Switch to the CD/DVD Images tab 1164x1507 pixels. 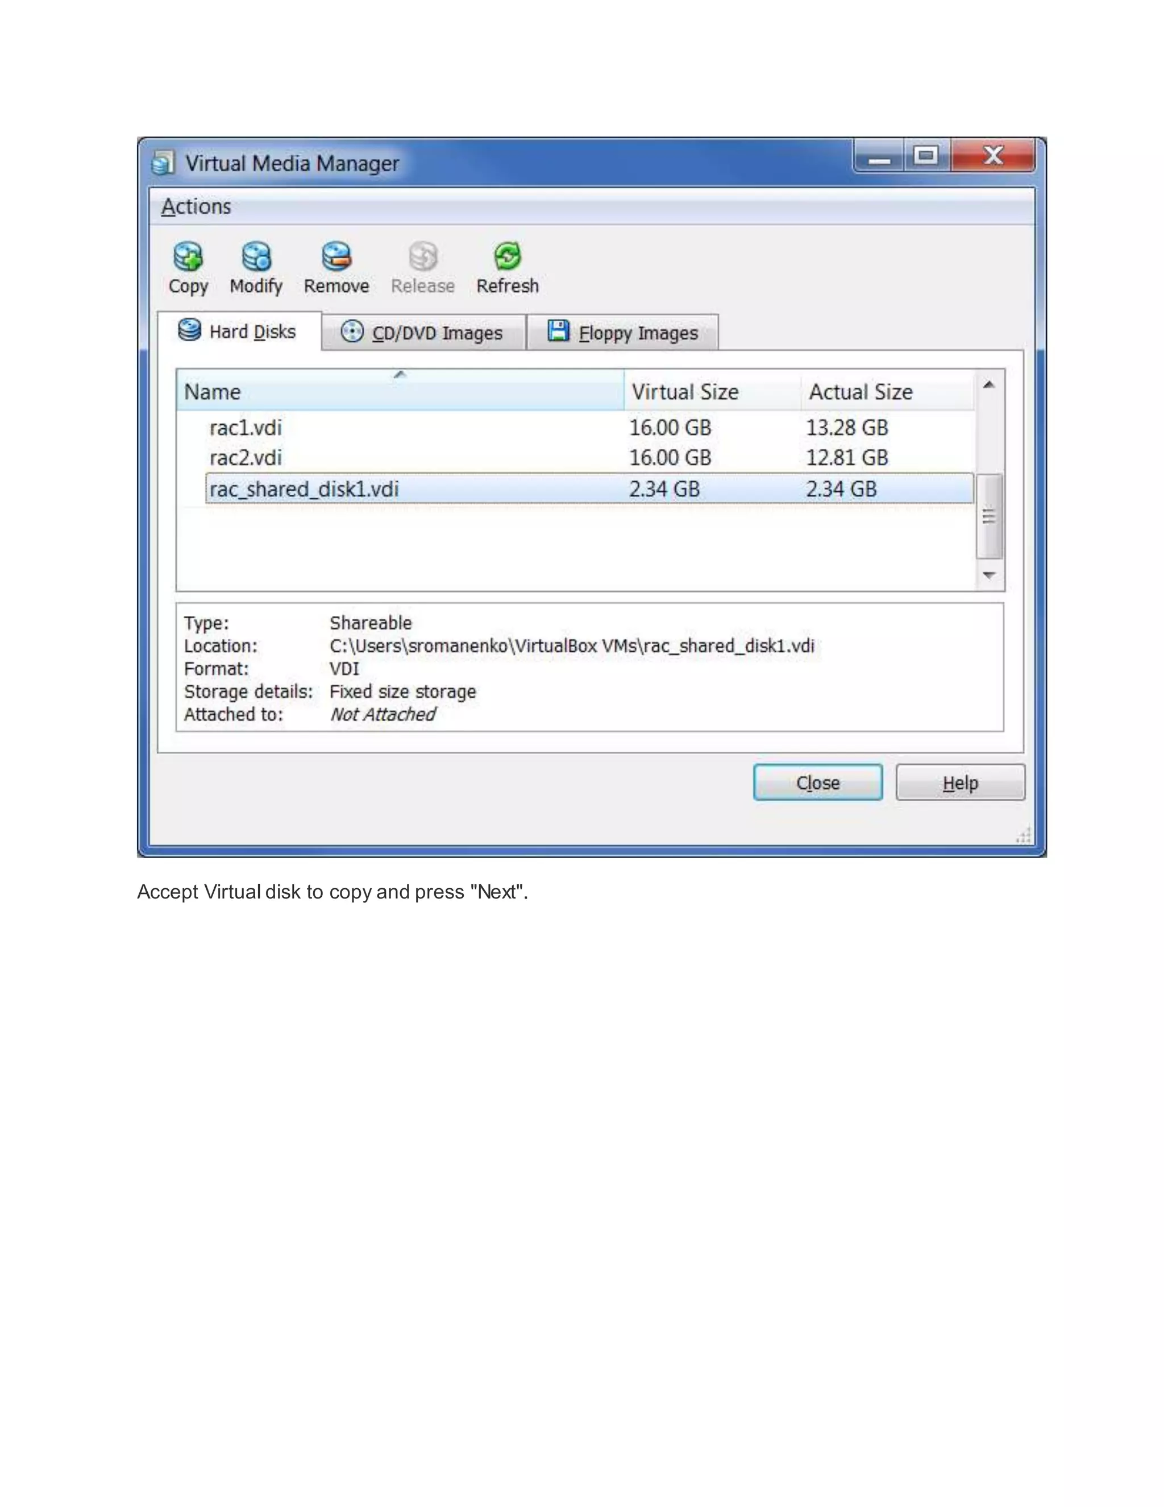(423, 333)
